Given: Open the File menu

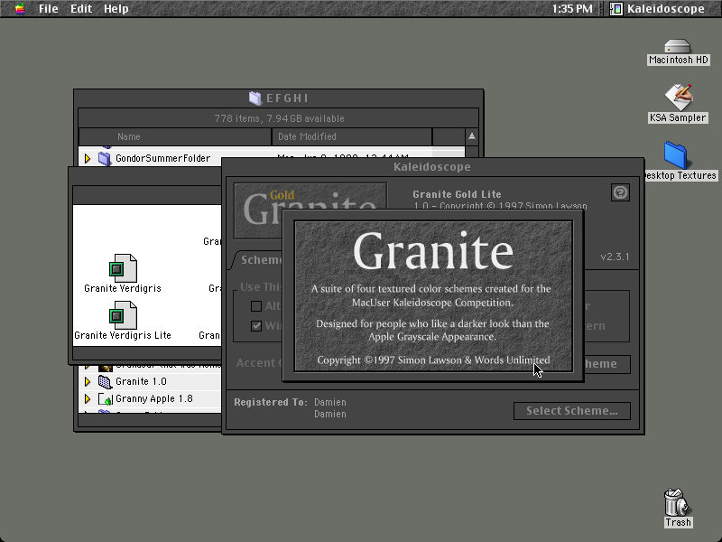Looking at the screenshot, I should 48,8.
